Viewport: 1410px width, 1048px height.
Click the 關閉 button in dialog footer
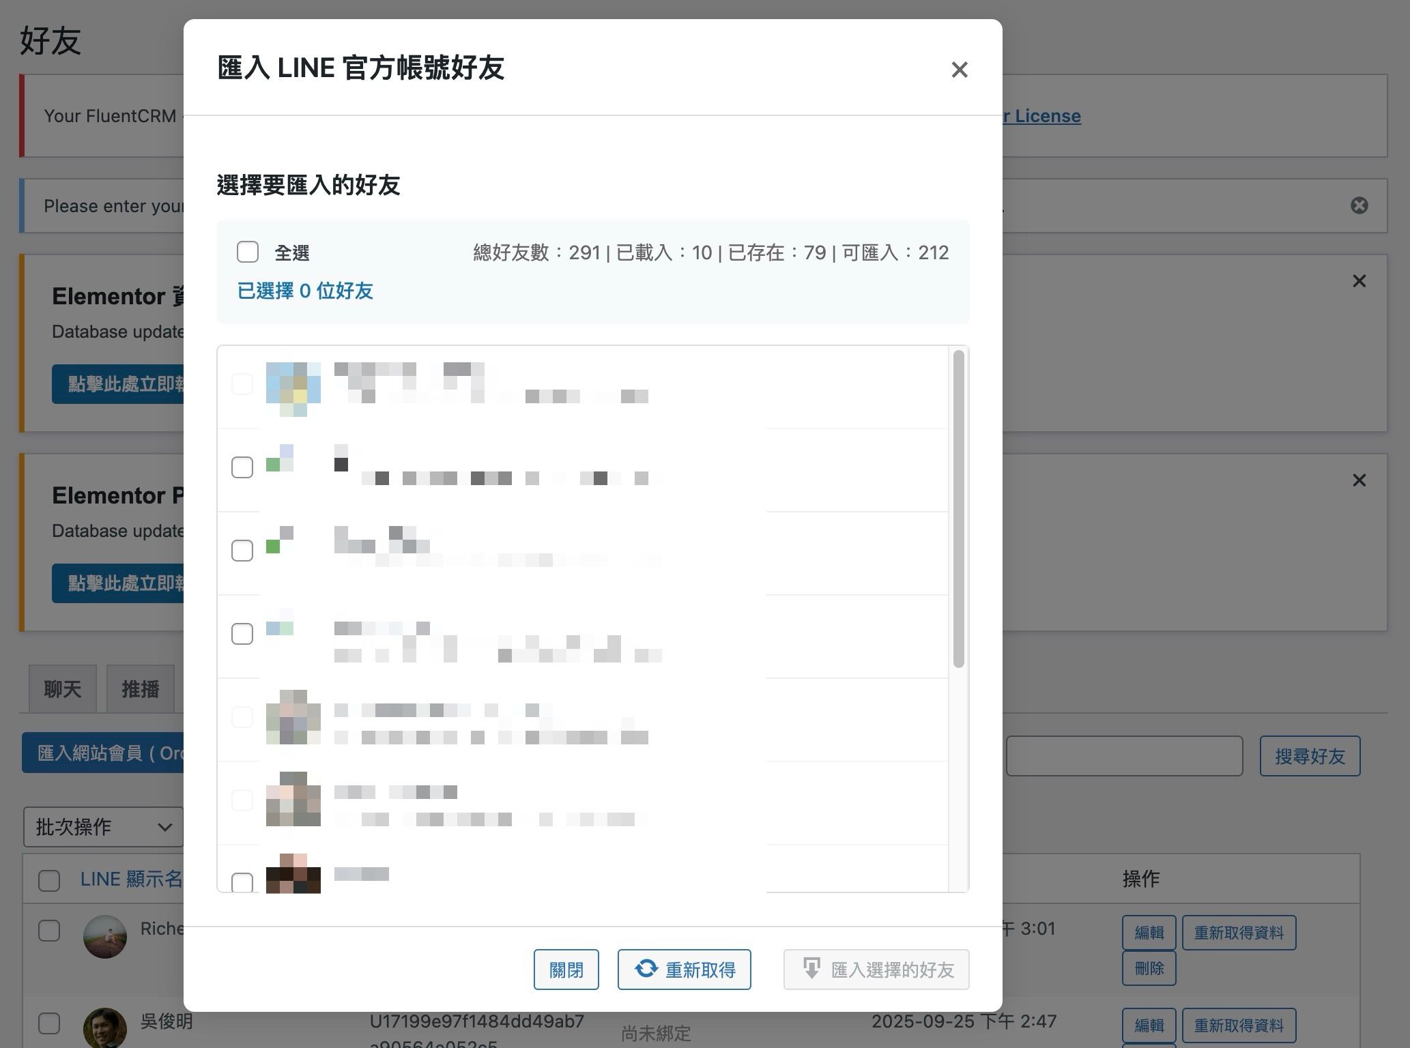(x=566, y=970)
